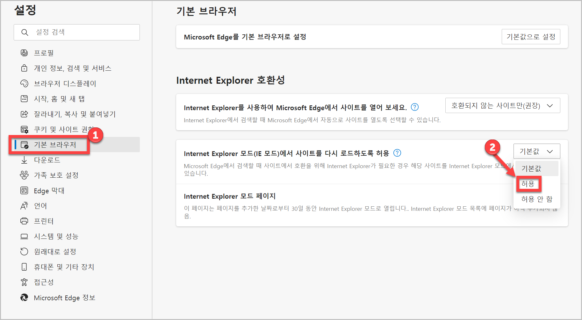Screen dimensions: 582x320
Task: Click help icon beside IE mode reload option
Action: (397, 153)
